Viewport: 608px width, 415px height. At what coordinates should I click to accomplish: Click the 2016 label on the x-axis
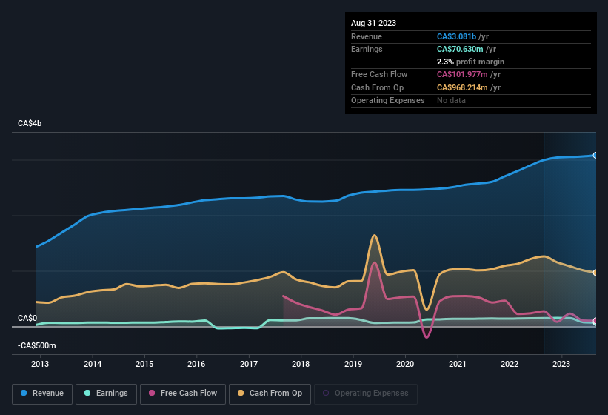click(x=196, y=364)
